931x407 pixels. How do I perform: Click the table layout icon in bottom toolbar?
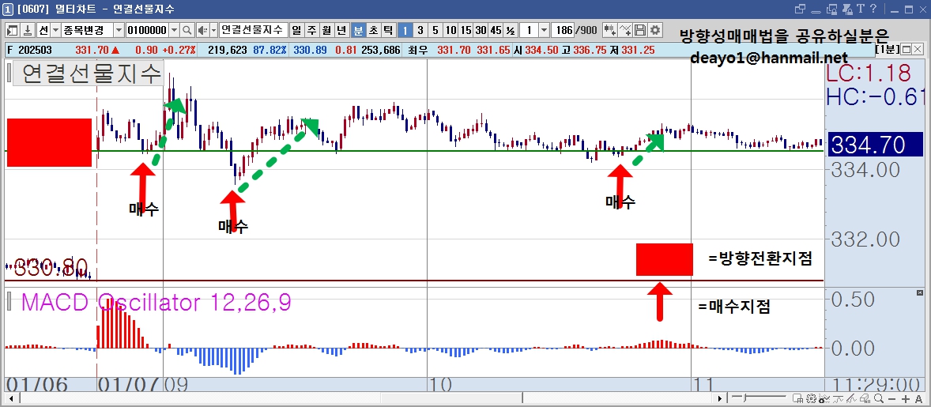pyautogui.click(x=798, y=398)
